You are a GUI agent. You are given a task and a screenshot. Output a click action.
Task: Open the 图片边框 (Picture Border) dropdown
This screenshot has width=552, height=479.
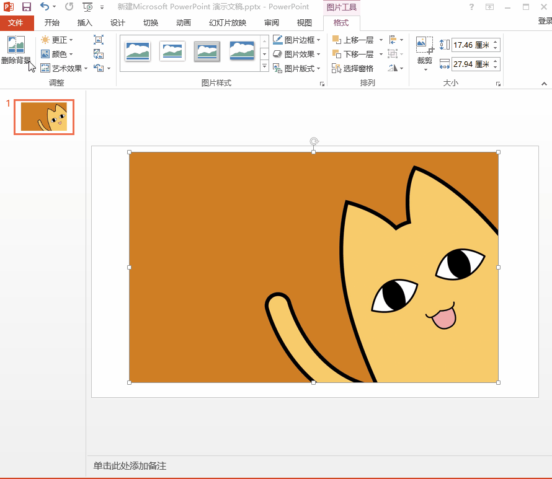[x=297, y=40]
